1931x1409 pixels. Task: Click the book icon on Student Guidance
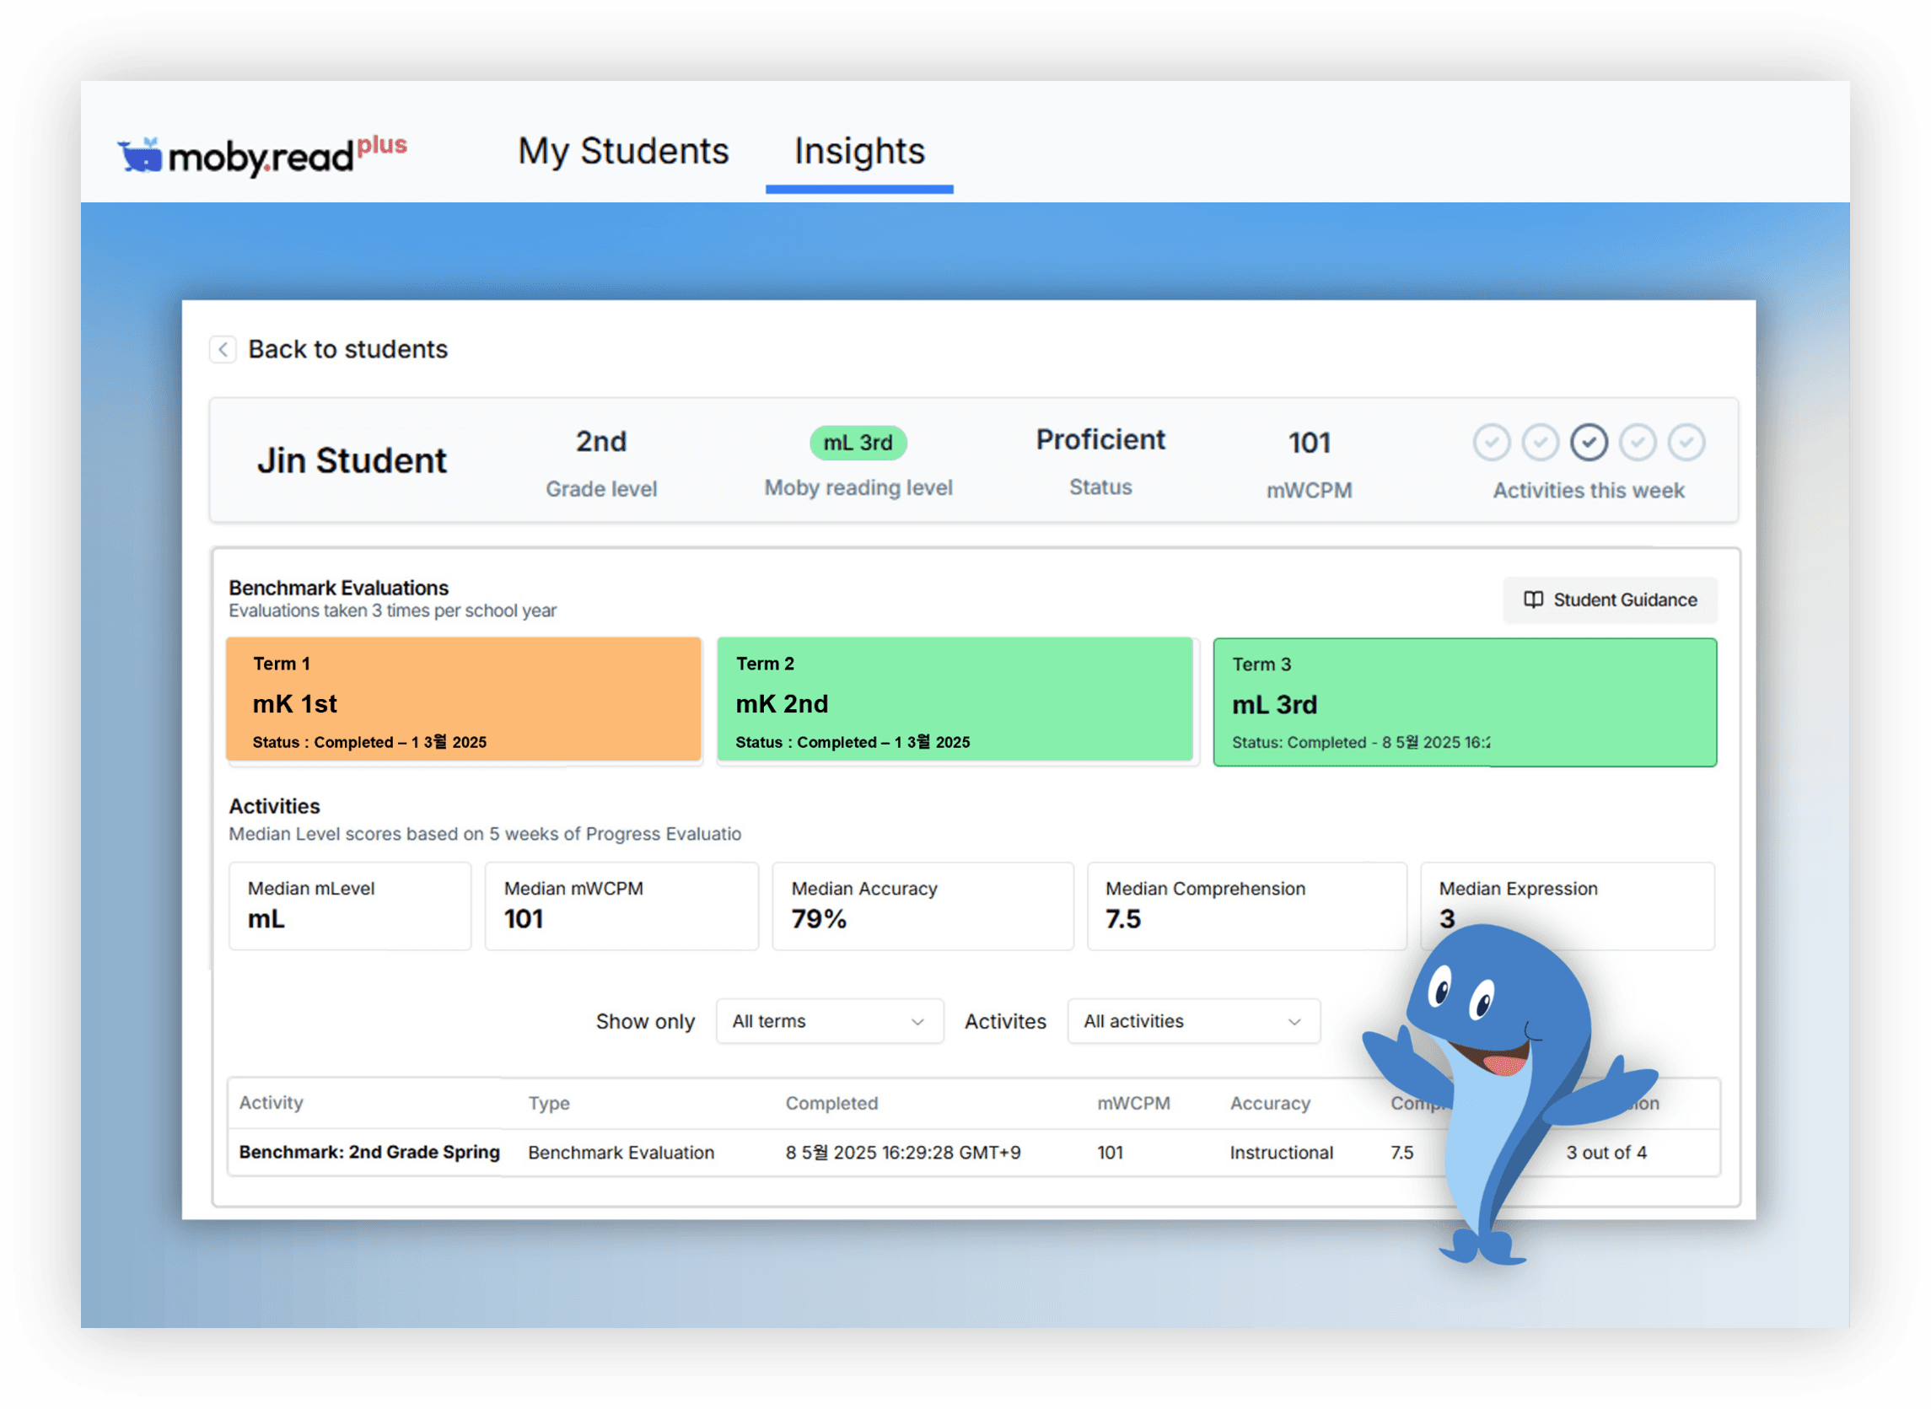1533,600
